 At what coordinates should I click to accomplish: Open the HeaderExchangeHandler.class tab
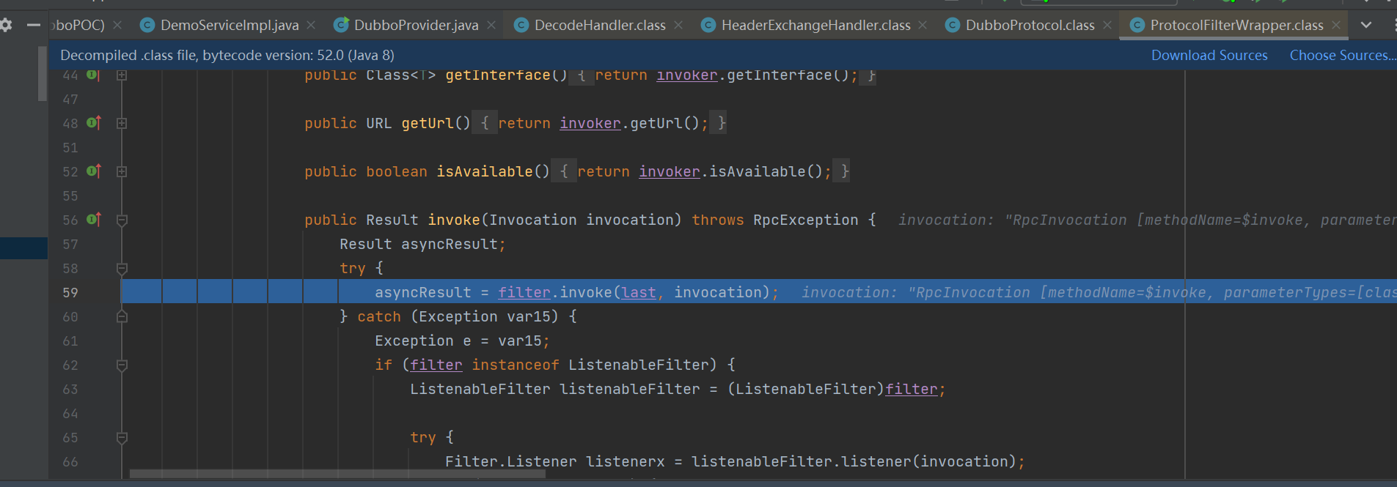815,25
